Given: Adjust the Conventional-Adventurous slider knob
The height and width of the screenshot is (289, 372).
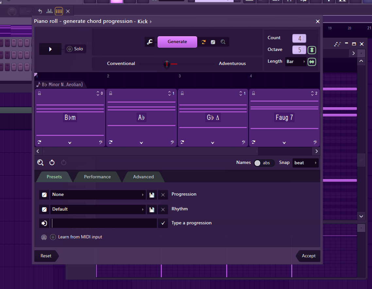Looking at the screenshot, I should point(167,64).
